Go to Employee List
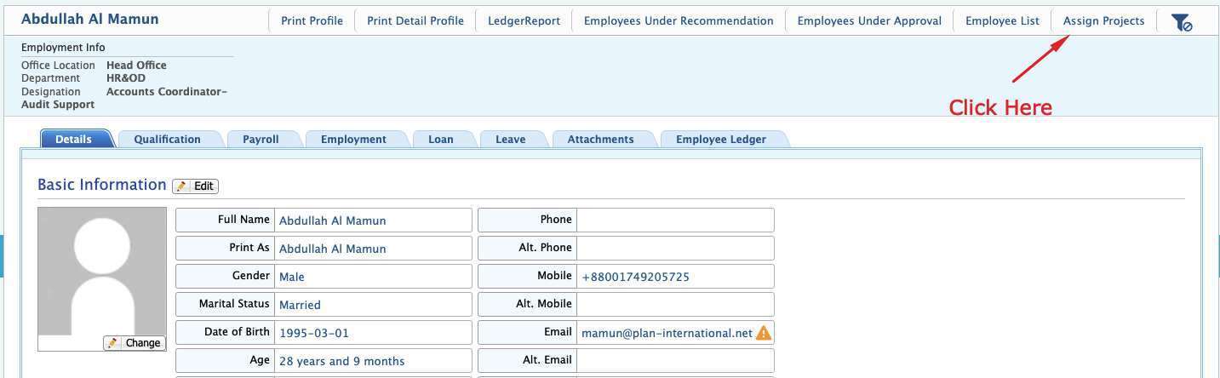This screenshot has height=378, width=1220. (1002, 21)
